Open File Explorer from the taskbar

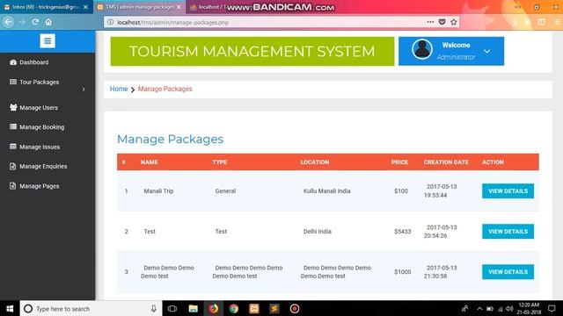click(x=194, y=308)
